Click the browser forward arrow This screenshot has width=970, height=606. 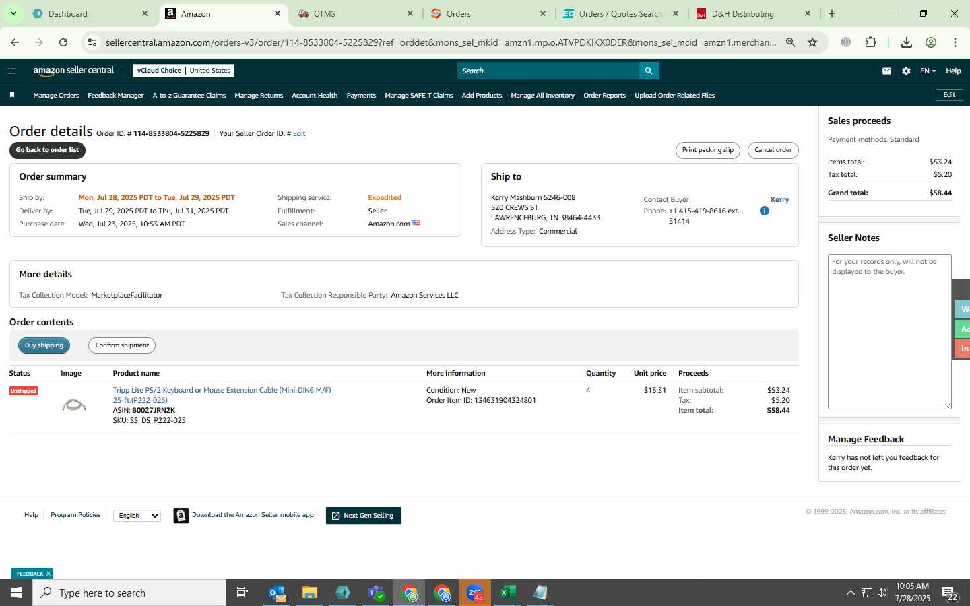coord(39,42)
